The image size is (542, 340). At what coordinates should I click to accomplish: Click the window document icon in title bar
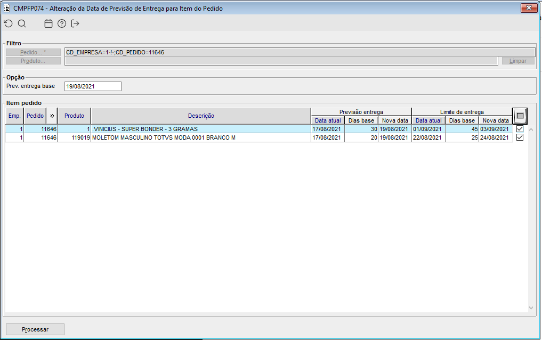[x=6, y=8]
